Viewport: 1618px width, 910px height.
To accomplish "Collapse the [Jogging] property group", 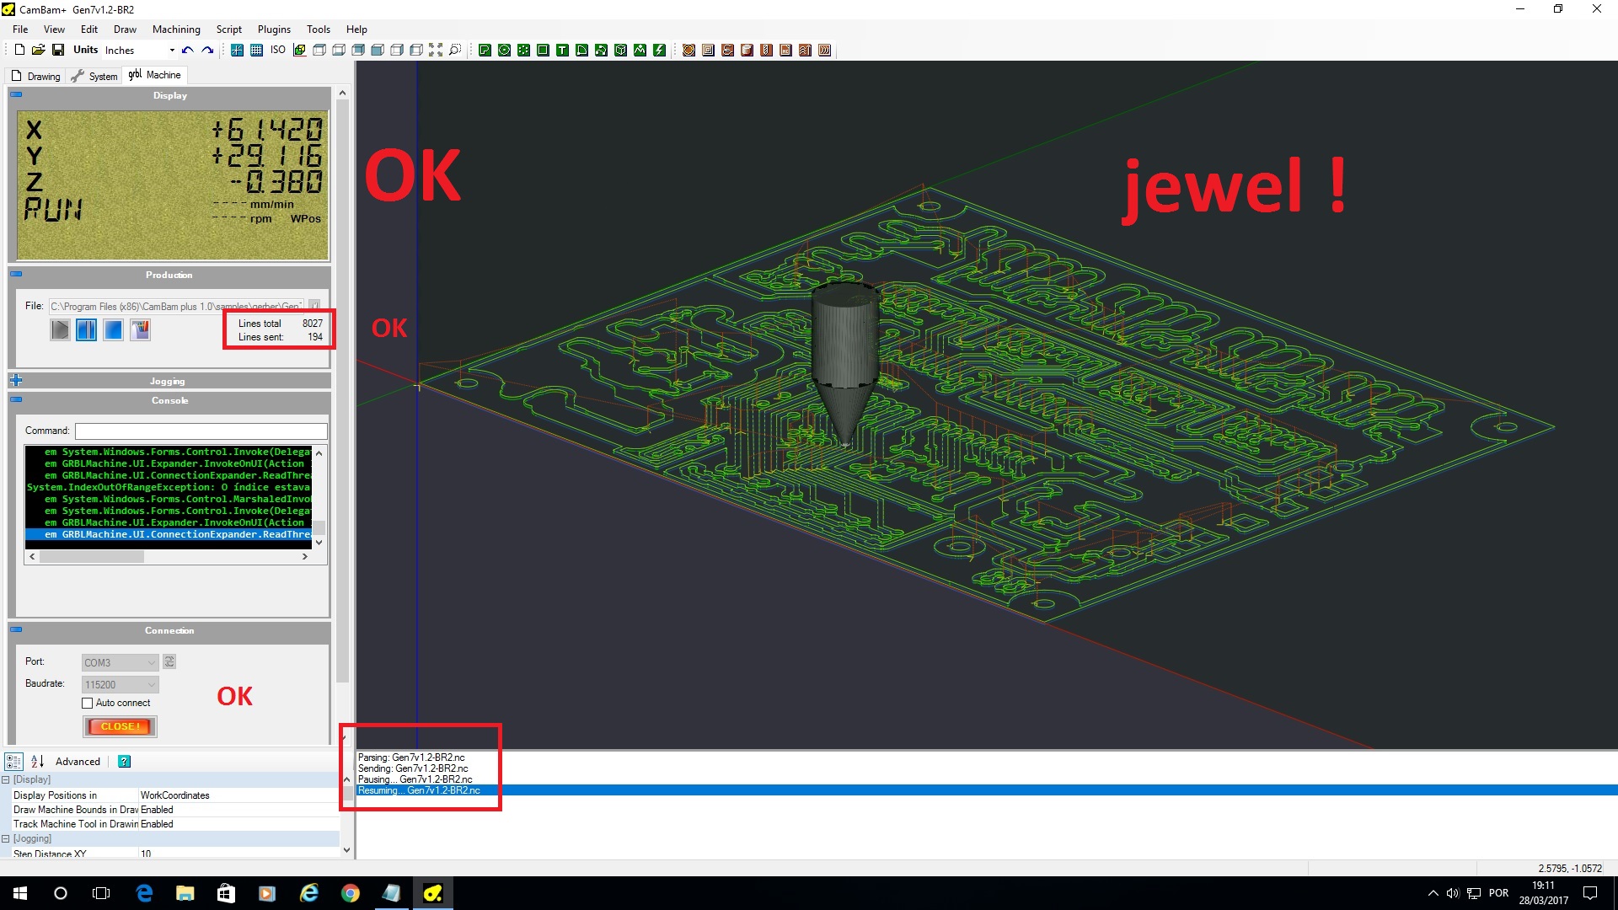I will (x=6, y=839).
